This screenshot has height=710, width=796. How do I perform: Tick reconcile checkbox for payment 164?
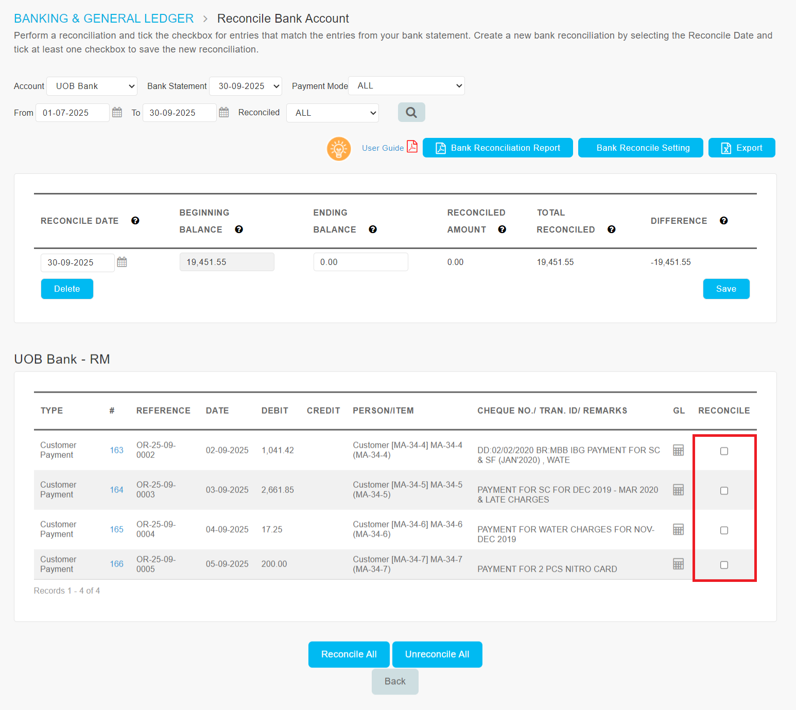(724, 491)
